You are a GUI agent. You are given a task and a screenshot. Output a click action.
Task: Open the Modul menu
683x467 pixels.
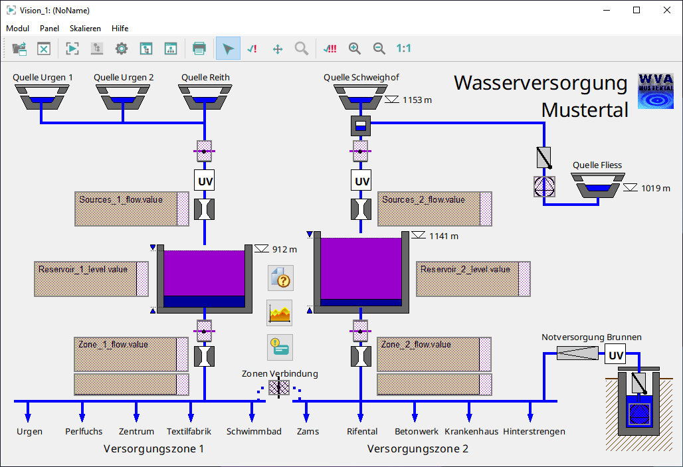[17, 29]
